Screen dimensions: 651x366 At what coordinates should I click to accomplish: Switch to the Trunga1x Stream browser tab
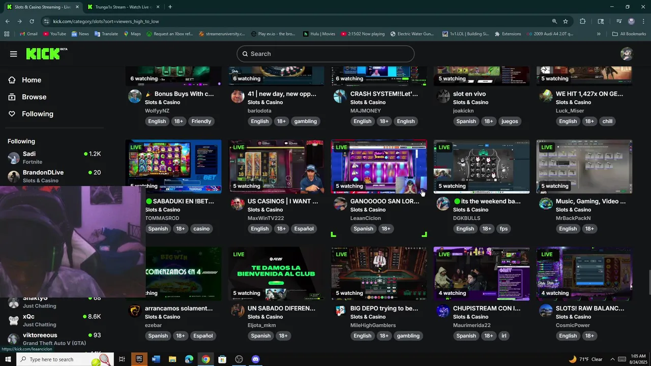tap(123, 7)
